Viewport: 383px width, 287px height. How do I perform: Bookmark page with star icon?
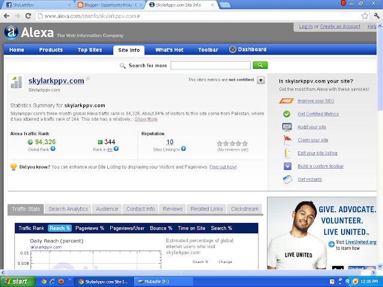click(x=364, y=16)
